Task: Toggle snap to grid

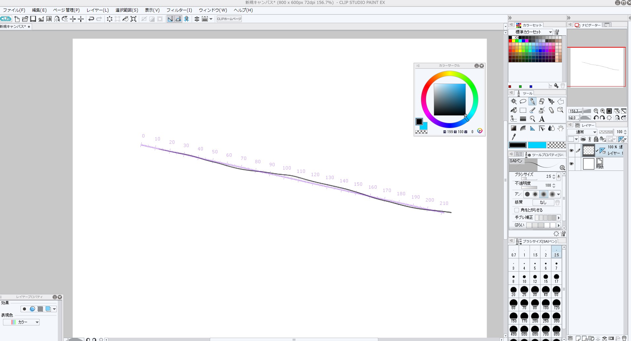Action: tap(186, 19)
